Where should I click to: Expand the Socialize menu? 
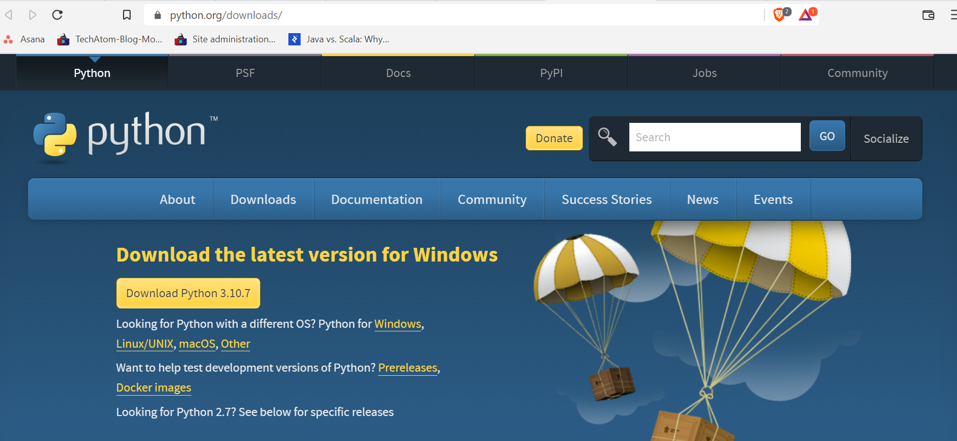(x=886, y=139)
